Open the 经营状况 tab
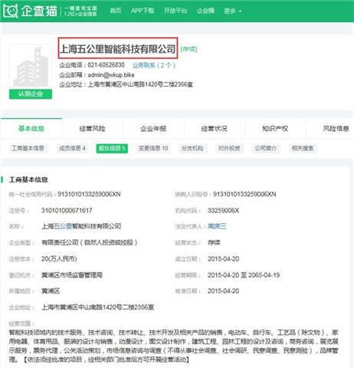 click(x=215, y=129)
